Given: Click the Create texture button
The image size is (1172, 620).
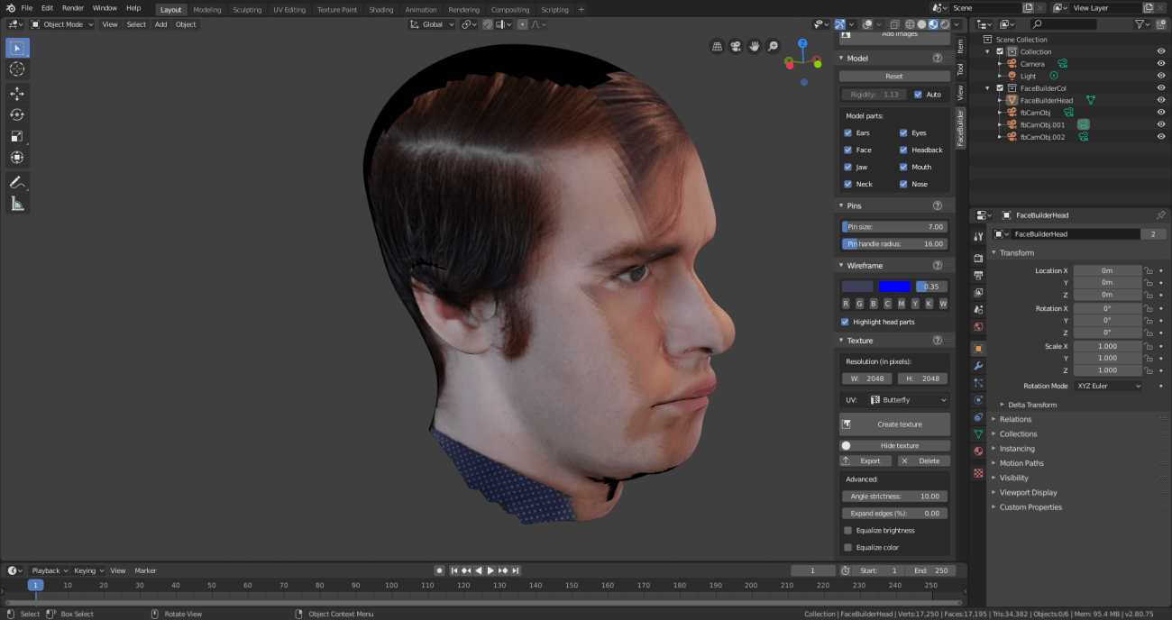Looking at the screenshot, I should [894, 424].
